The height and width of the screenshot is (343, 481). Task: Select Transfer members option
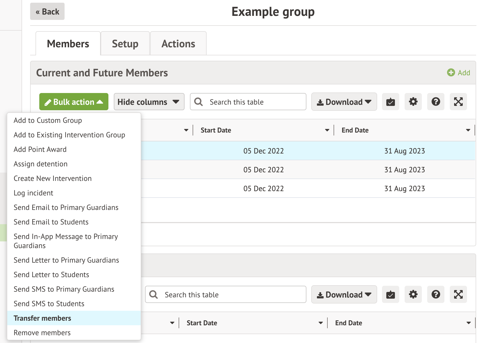(x=74, y=318)
